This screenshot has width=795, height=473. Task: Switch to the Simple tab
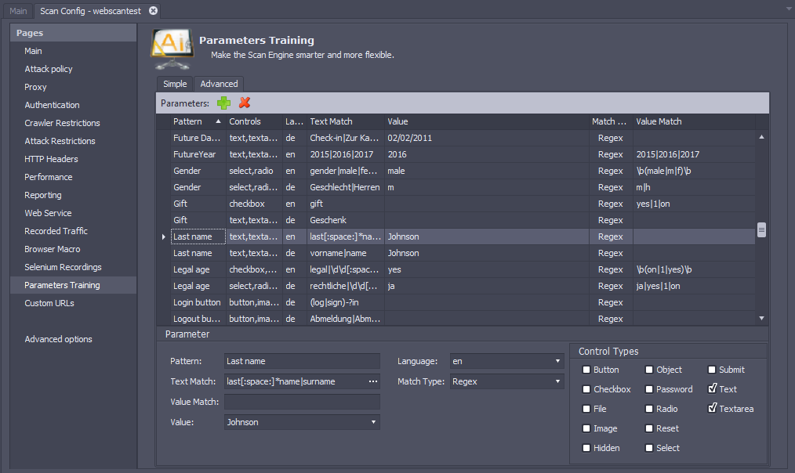click(175, 84)
